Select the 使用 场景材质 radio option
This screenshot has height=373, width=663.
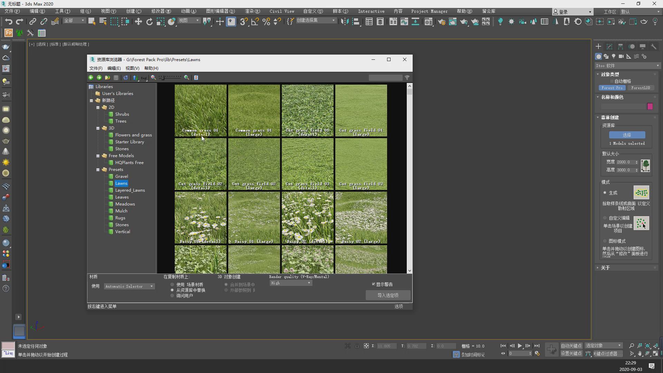[172, 285]
